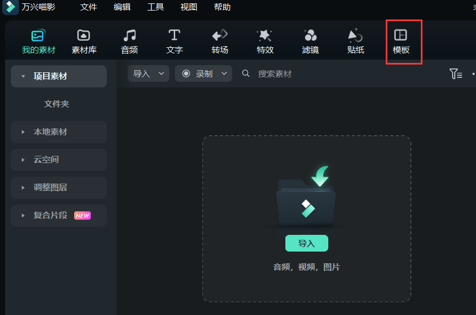476x315 pixels.
Task: Click the filter sort icon
Action: (456, 73)
